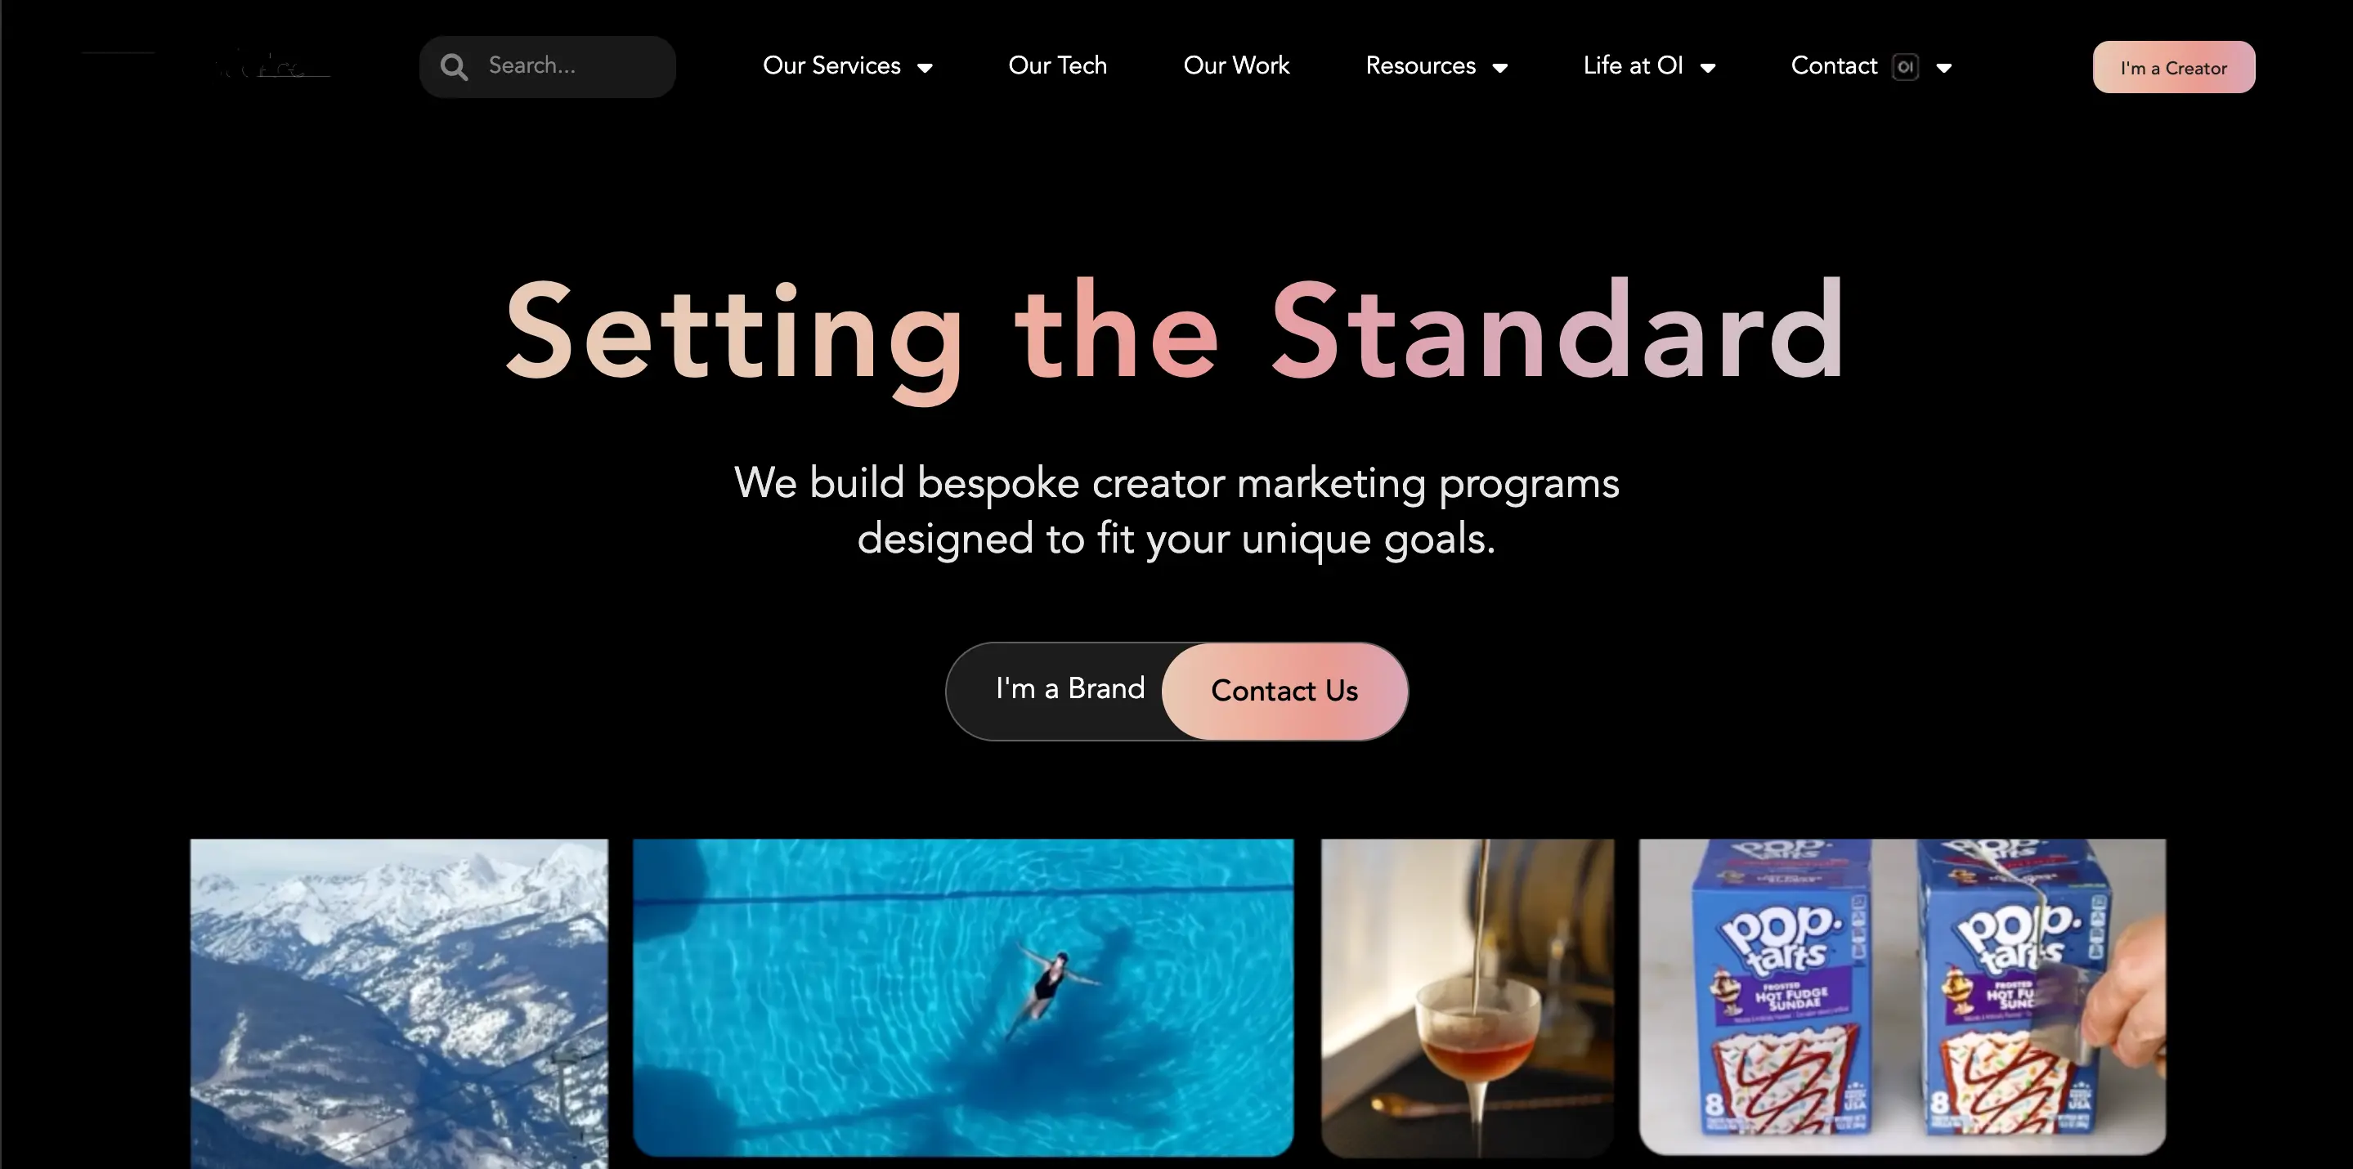Click the Contact menu label

(x=1834, y=65)
